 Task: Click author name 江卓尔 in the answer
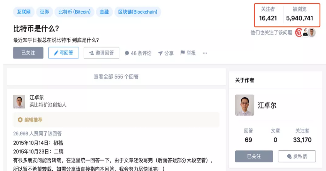[x=37, y=97]
